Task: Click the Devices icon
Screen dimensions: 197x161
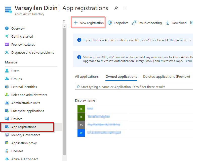Action: 7,119
